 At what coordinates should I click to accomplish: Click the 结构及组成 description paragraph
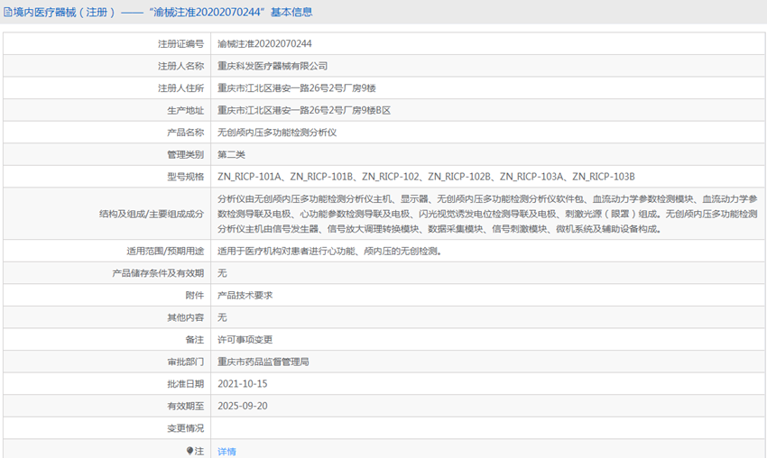click(x=486, y=214)
